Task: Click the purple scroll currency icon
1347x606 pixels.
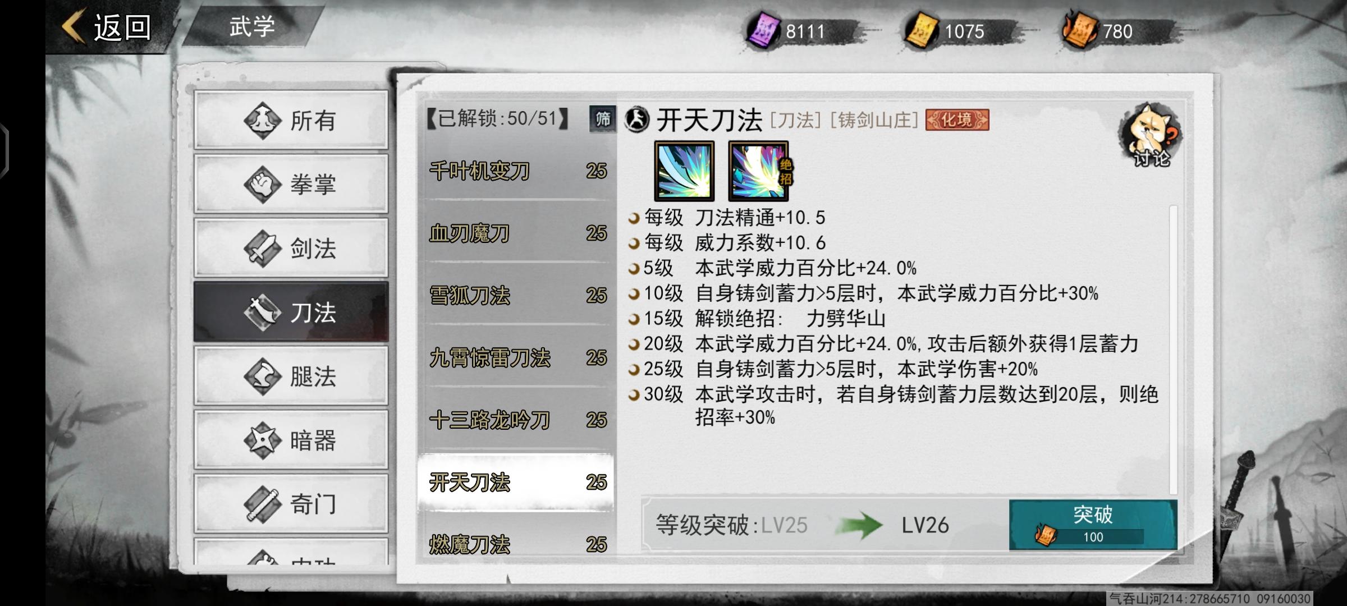Action: click(x=763, y=31)
